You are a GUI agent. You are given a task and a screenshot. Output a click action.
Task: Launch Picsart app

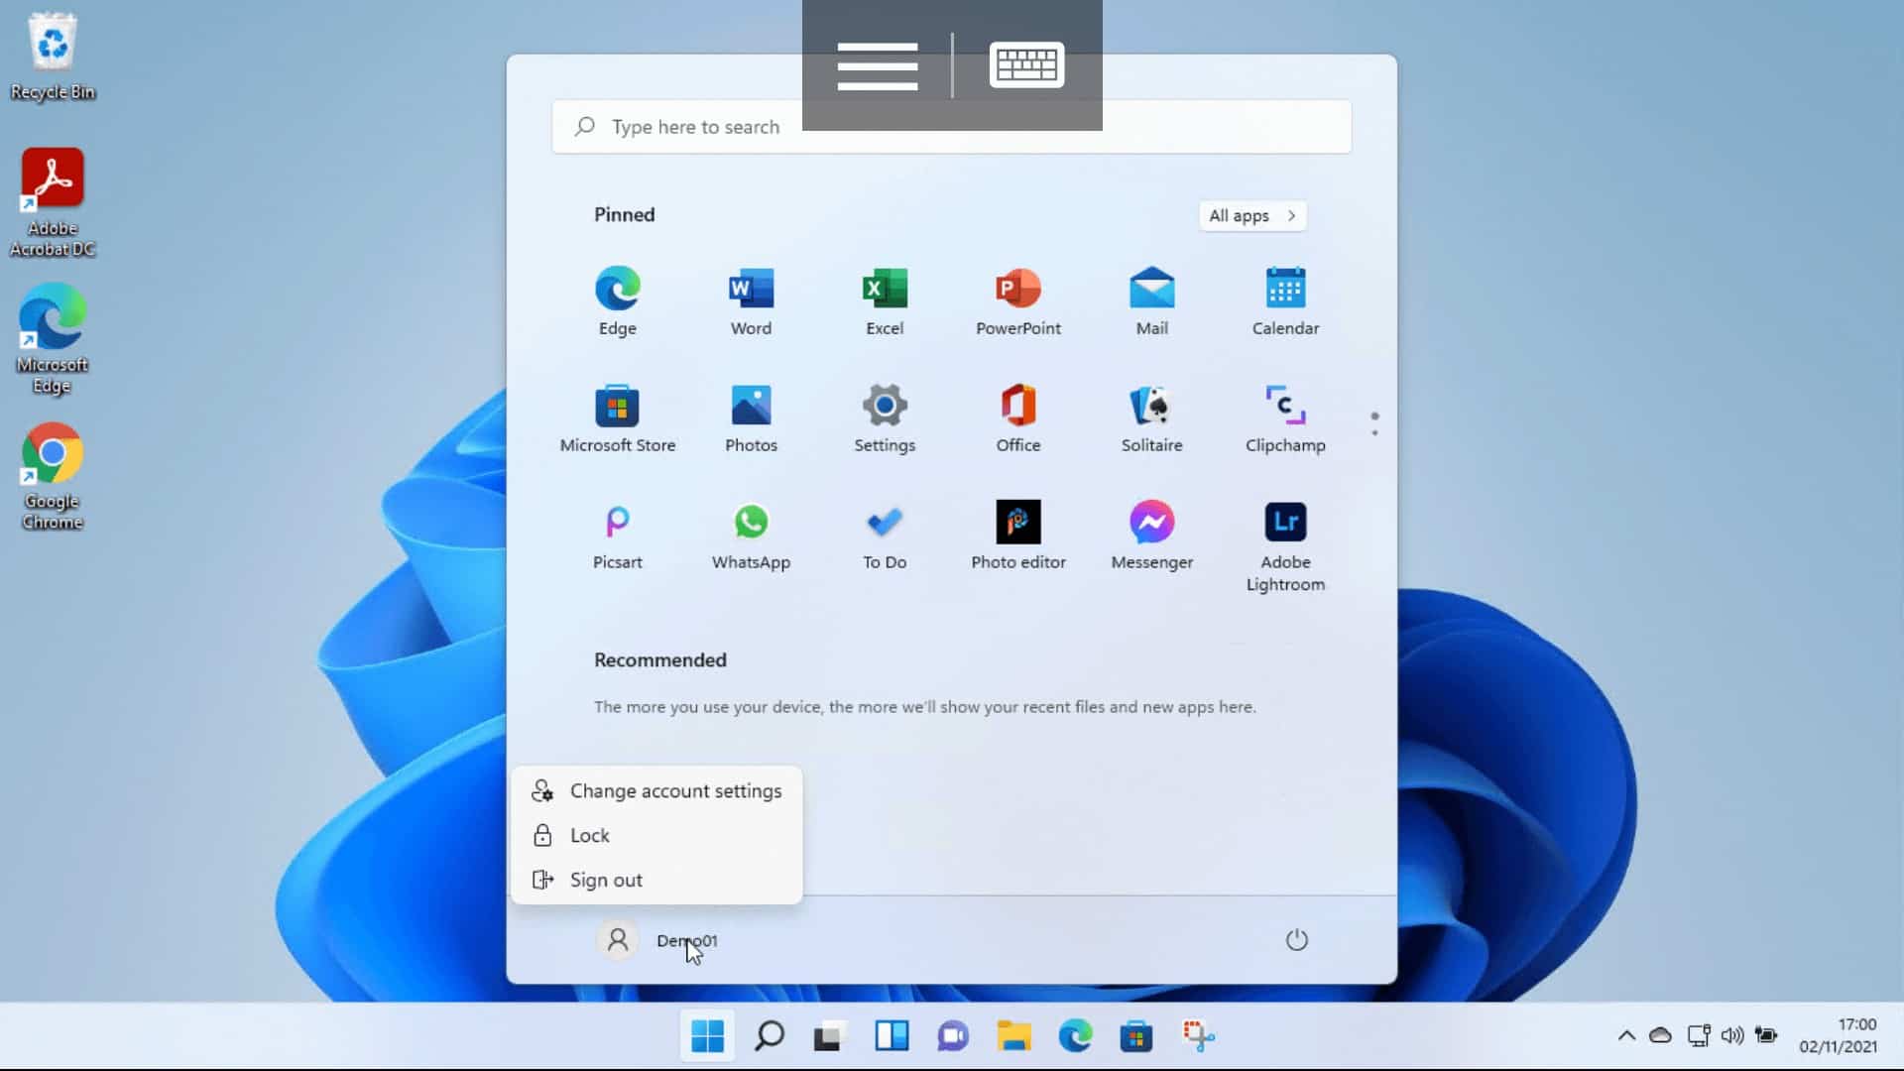pyautogui.click(x=617, y=535)
